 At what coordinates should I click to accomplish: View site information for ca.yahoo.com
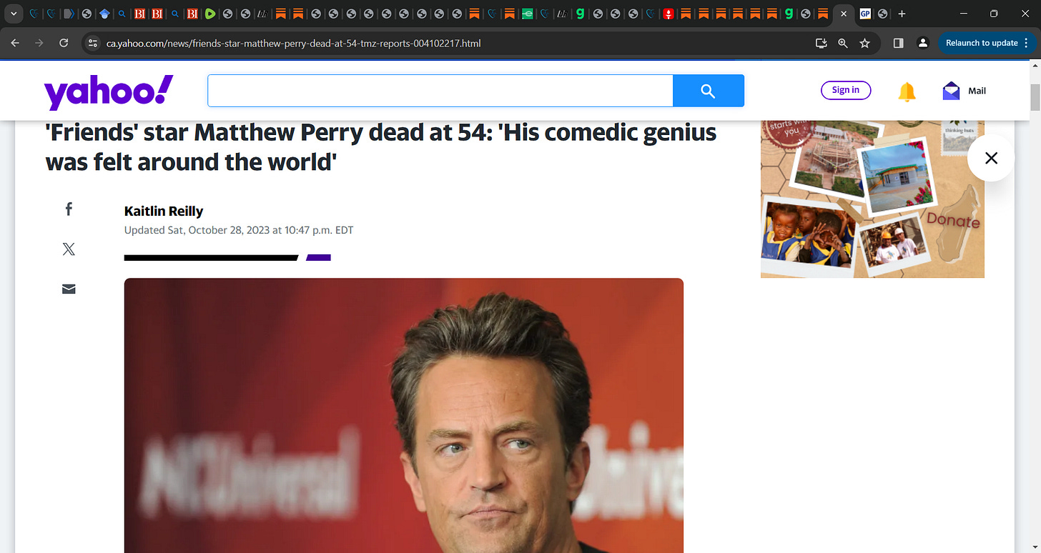click(x=92, y=43)
